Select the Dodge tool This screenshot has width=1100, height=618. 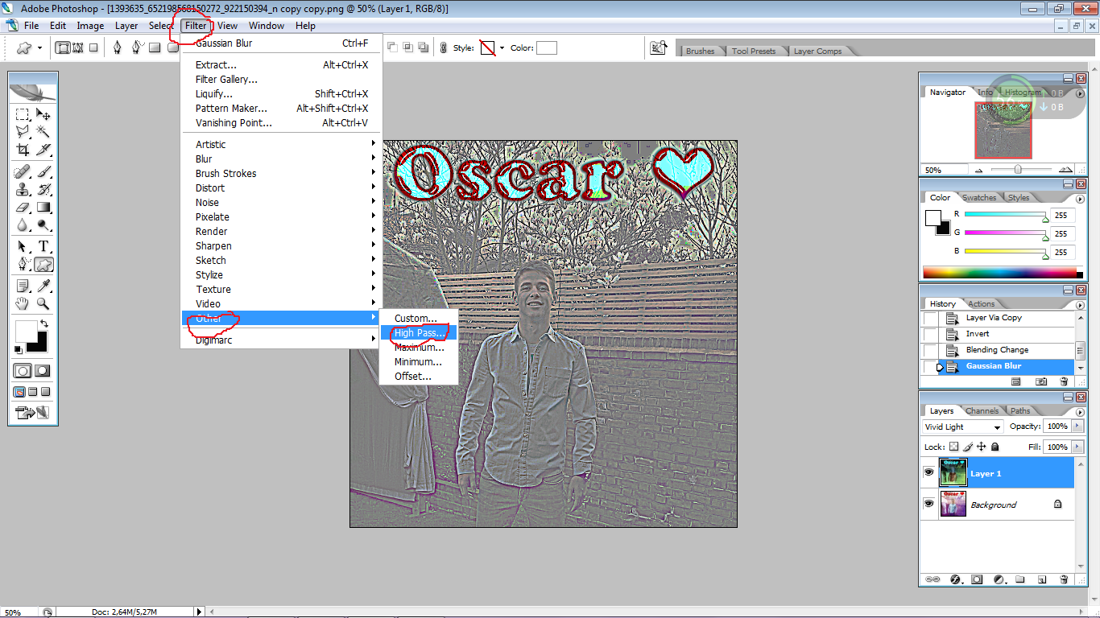tap(43, 225)
